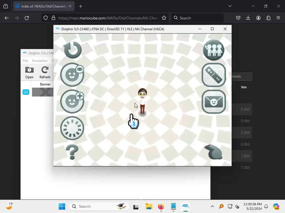This screenshot has height=213, width=285.
Task: Open the File menu in Dolphin
Action: 25,61
